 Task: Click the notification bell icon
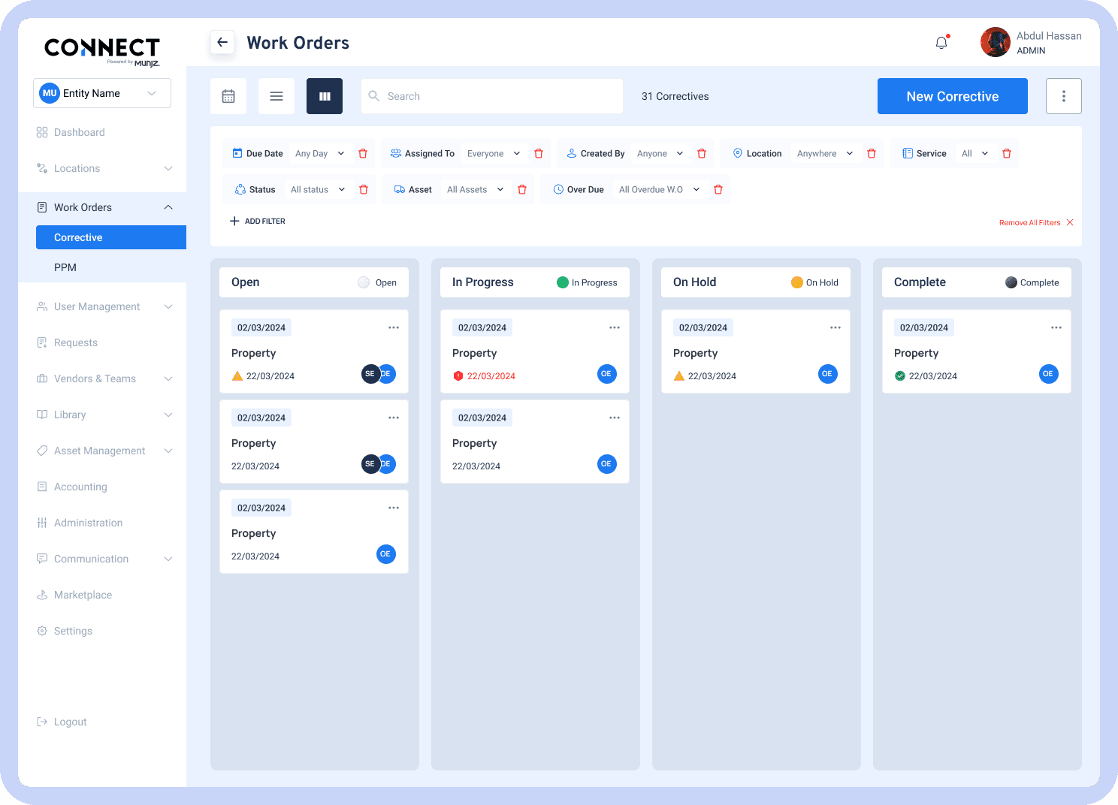click(941, 42)
